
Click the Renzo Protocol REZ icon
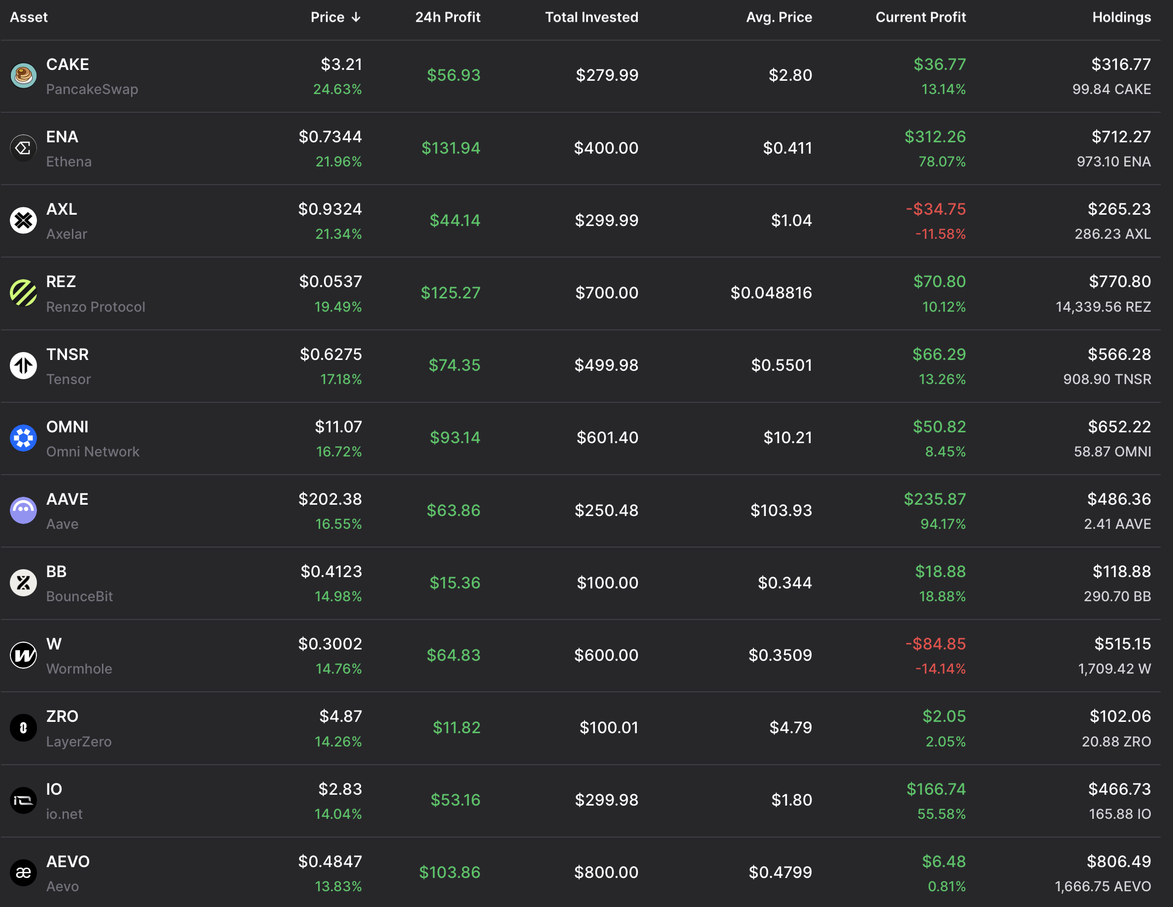coord(24,293)
